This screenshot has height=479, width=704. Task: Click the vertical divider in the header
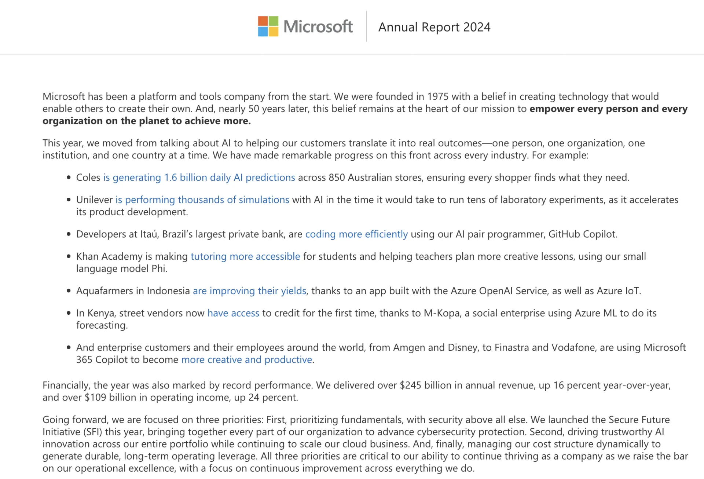[366, 26]
